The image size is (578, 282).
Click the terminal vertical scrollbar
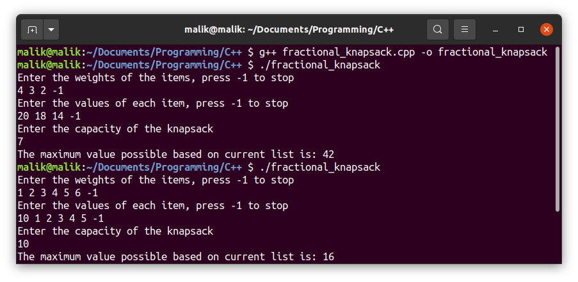pyautogui.click(x=558, y=129)
